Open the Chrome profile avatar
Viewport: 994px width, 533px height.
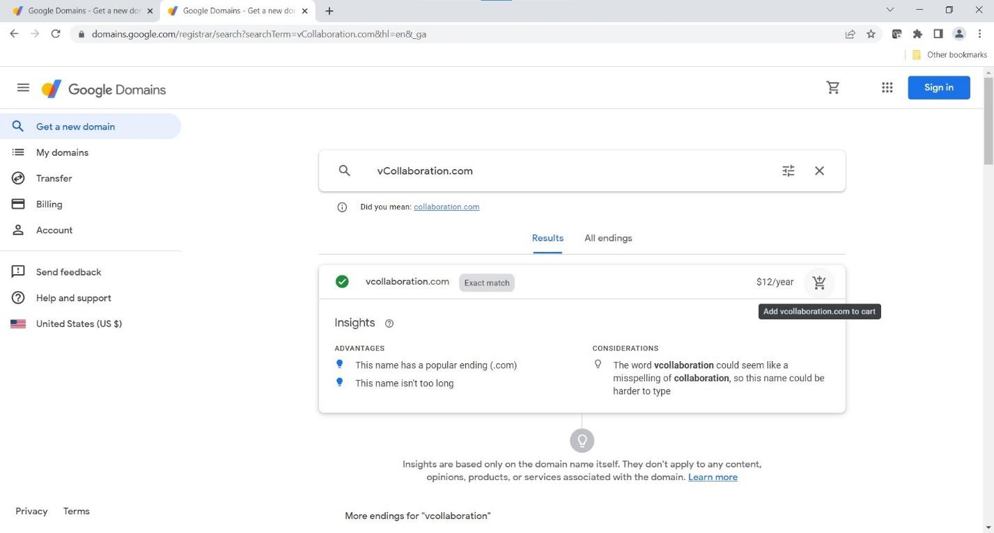959,33
